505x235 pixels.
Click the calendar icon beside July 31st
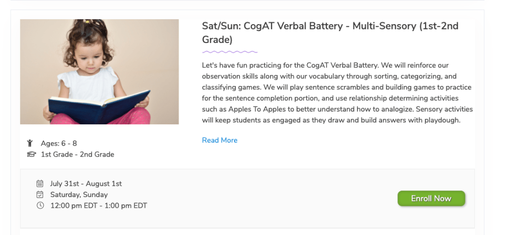[40, 184]
